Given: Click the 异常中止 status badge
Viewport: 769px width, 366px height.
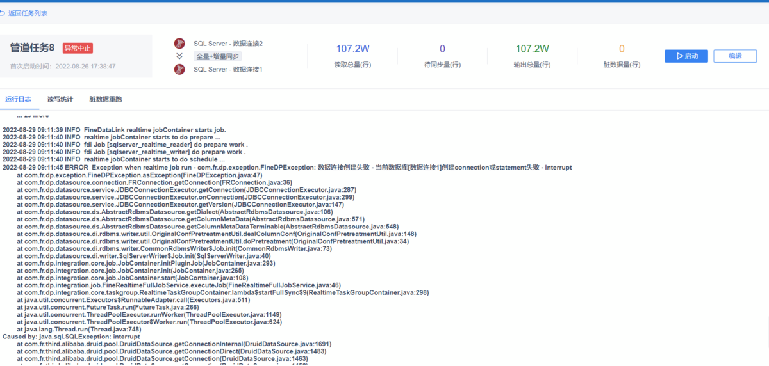Looking at the screenshot, I should 78,48.
